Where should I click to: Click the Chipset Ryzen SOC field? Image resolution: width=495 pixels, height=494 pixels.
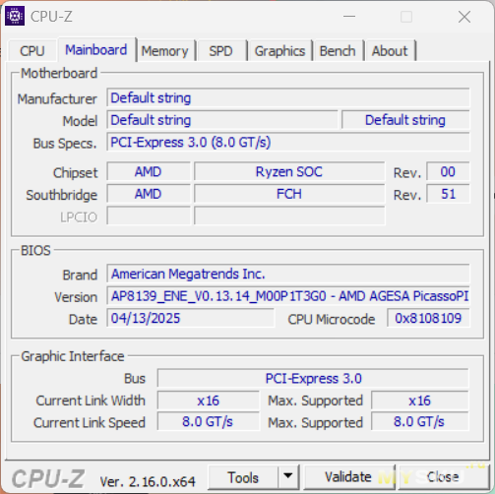click(289, 171)
